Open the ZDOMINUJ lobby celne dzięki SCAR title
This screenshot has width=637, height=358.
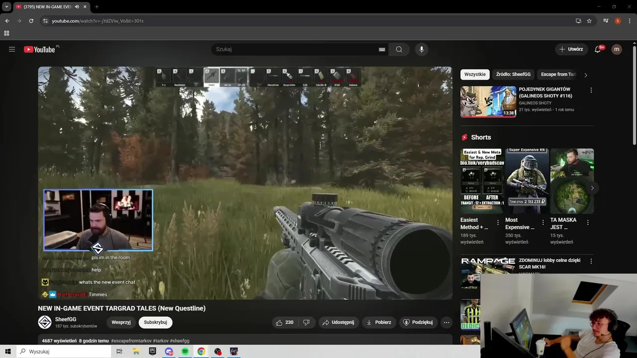coord(550,264)
